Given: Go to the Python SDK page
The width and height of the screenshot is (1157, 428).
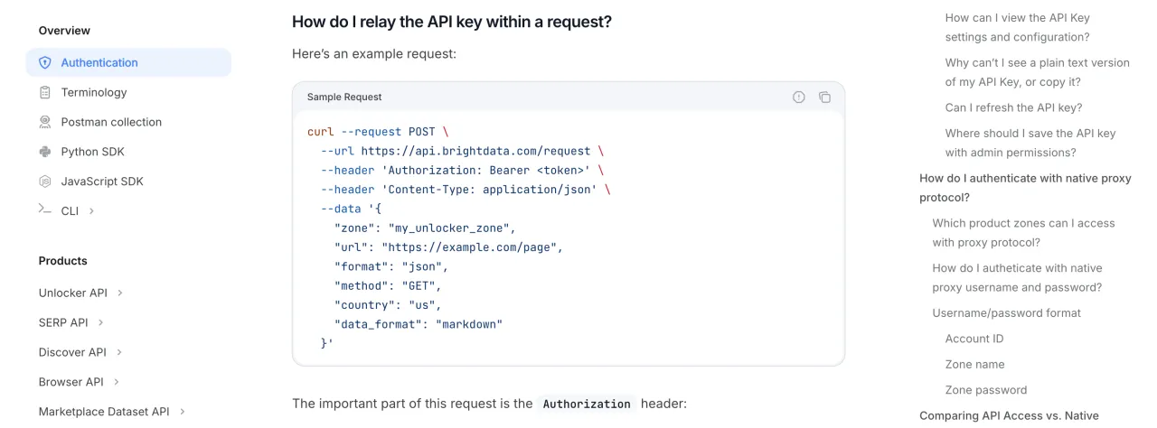Looking at the screenshot, I should 92,152.
